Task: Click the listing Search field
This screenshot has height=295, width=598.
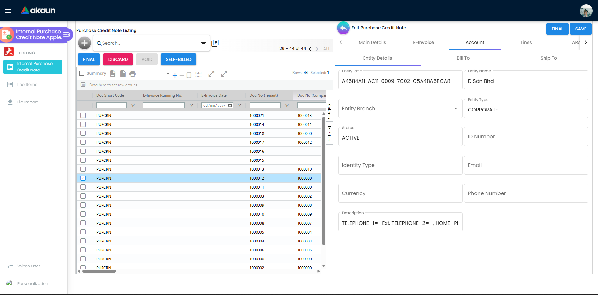Action: [x=150, y=43]
